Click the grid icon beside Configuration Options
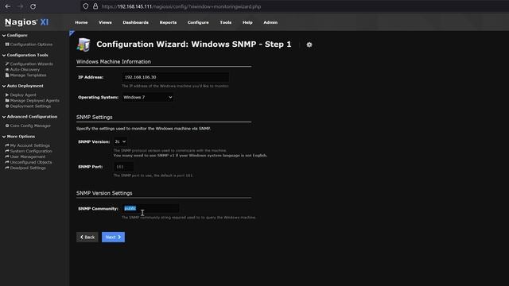 pos(7,44)
